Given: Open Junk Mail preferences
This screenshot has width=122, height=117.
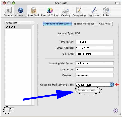Looking at the screenshot, I should [33, 12].
